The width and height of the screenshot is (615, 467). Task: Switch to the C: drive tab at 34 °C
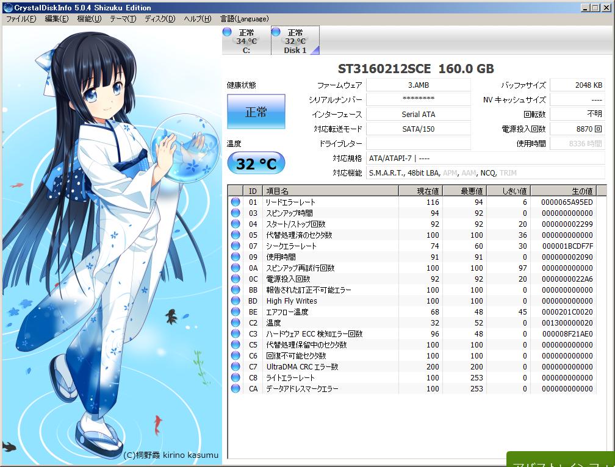pos(246,41)
